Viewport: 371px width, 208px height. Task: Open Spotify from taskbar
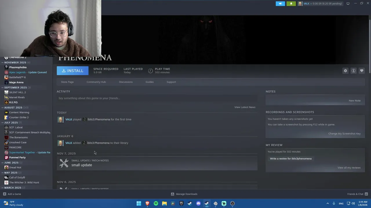coord(156,203)
